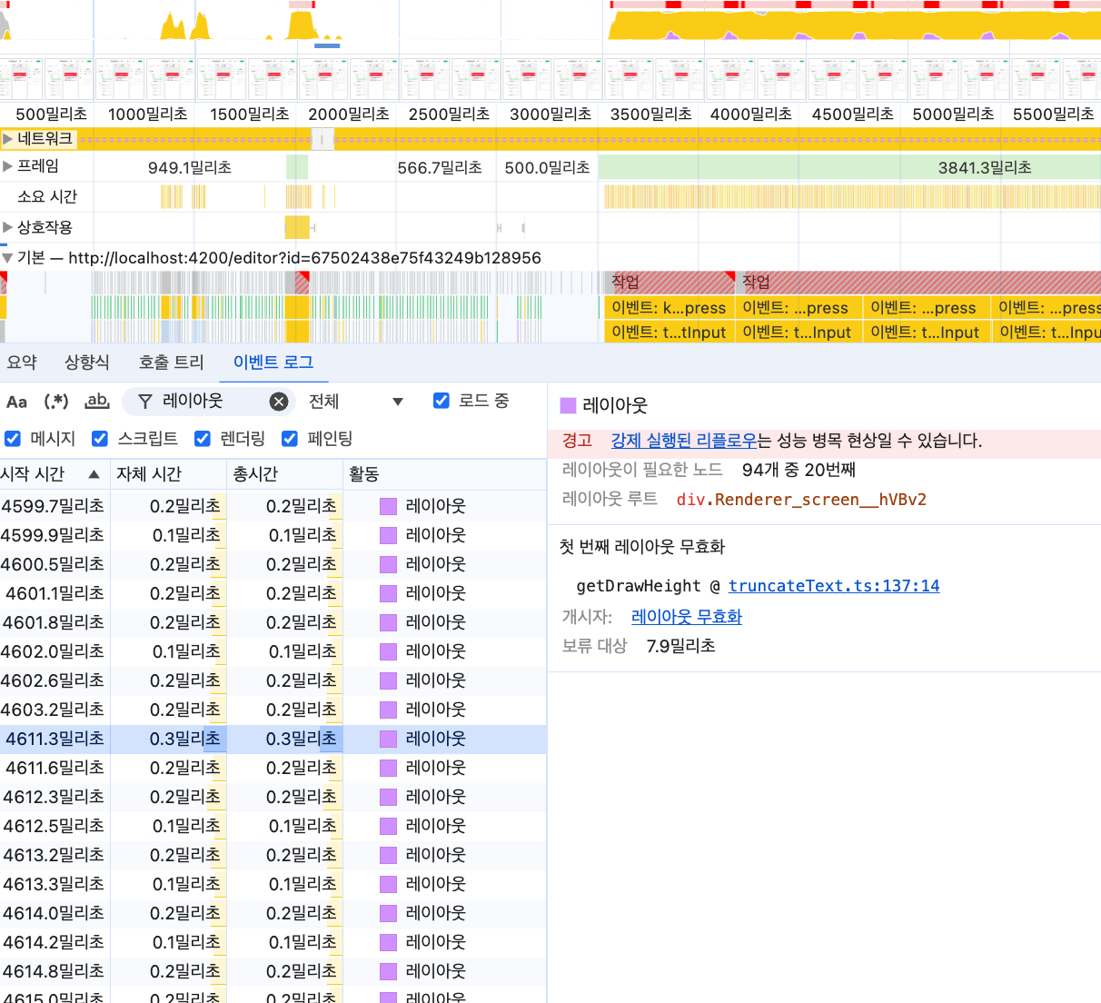This screenshot has width=1101, height=1003.
Task: Expand the 프레임 track
Action: [8, 166]
